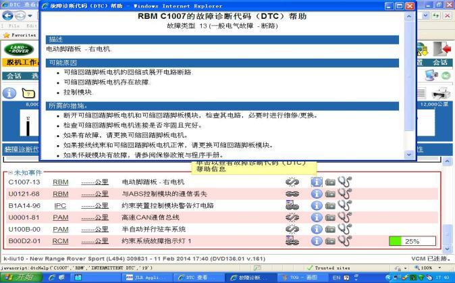Click broken-link status icon for C1007-13
Image resolution: width=455 pixels, height=283 pixels.
[x=292, y=182]
